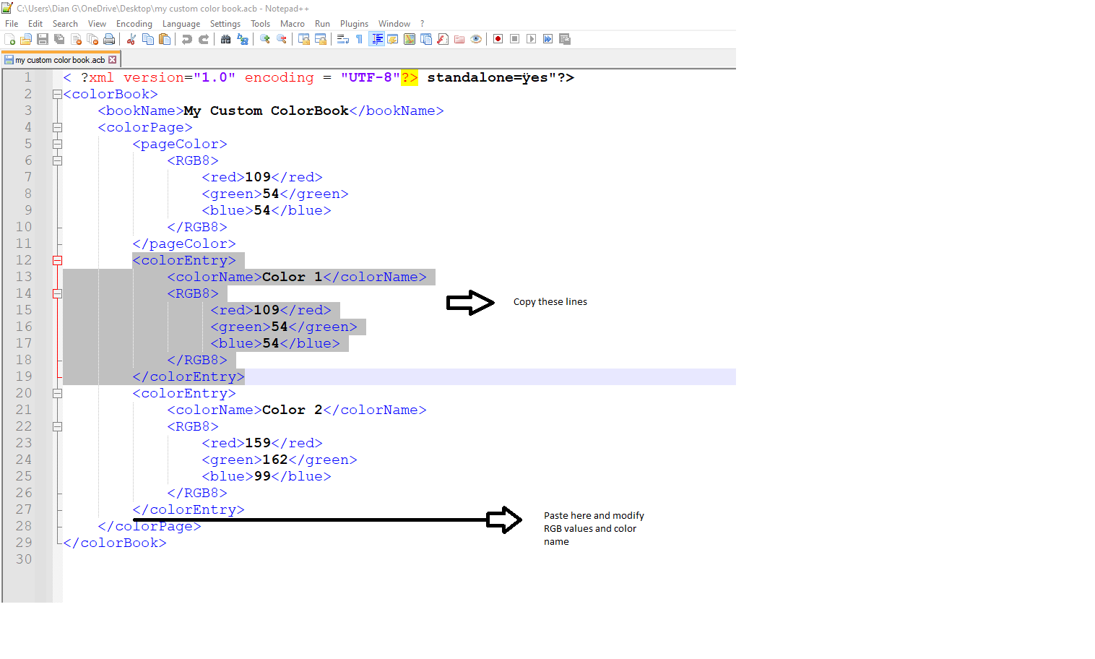Viewport: 1095px width, 659px height.
Task: Collapse the pageColor fold on line 5
Action: point(57,144)
